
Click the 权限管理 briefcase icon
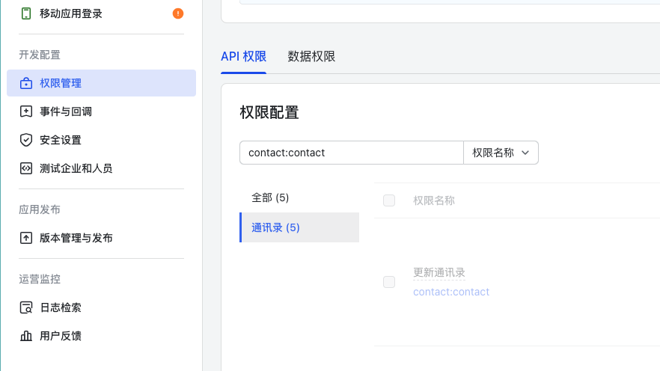point(26,83)
